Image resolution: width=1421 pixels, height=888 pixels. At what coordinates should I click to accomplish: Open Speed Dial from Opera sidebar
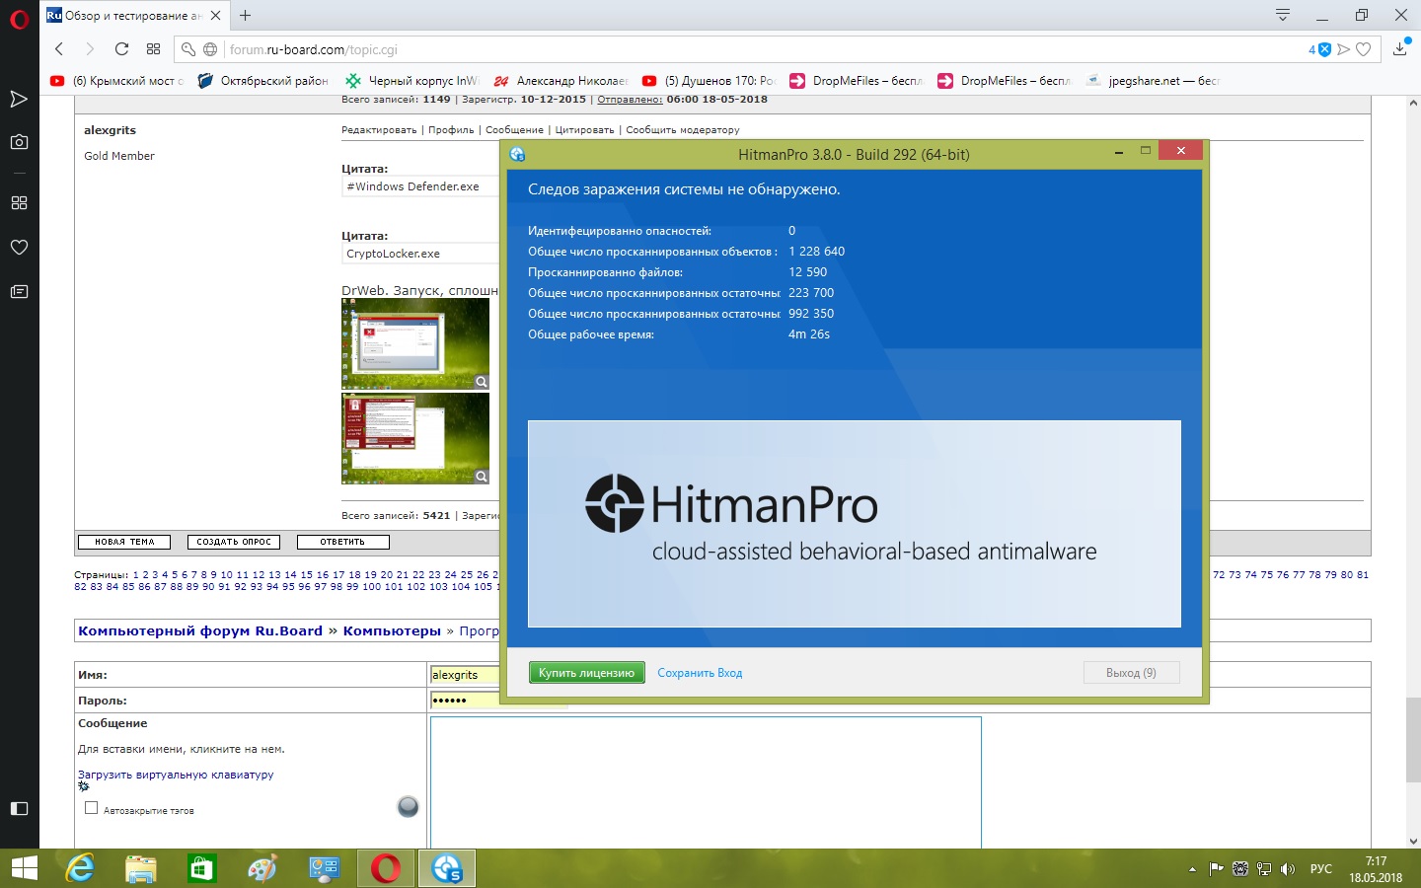point(19,203)
